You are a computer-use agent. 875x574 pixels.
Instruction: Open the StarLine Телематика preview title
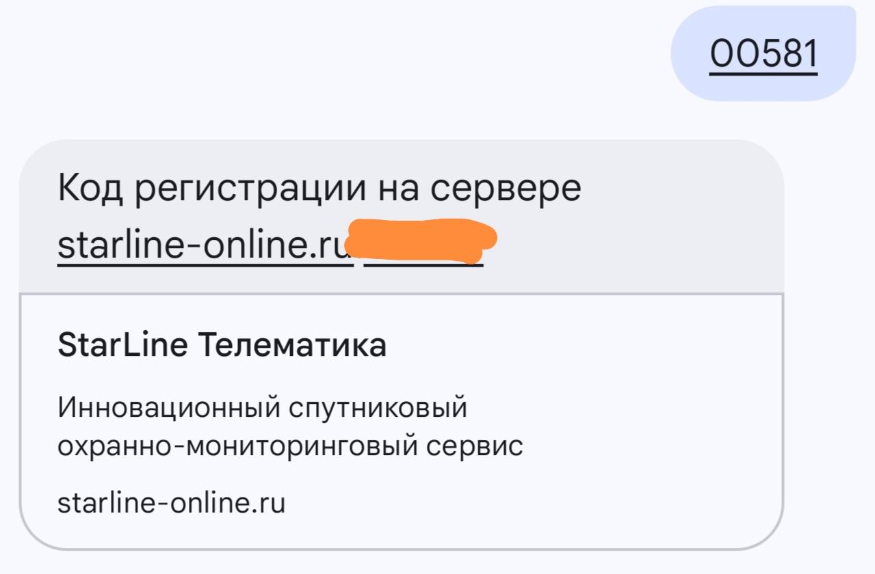coord(222,345)
